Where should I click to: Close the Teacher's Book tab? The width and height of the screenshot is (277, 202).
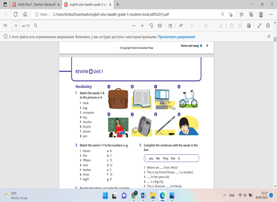(59, 5)
